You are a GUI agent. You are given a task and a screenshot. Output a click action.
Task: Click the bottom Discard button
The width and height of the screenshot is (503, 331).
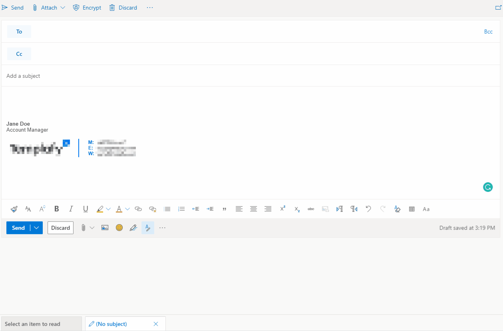61,228
